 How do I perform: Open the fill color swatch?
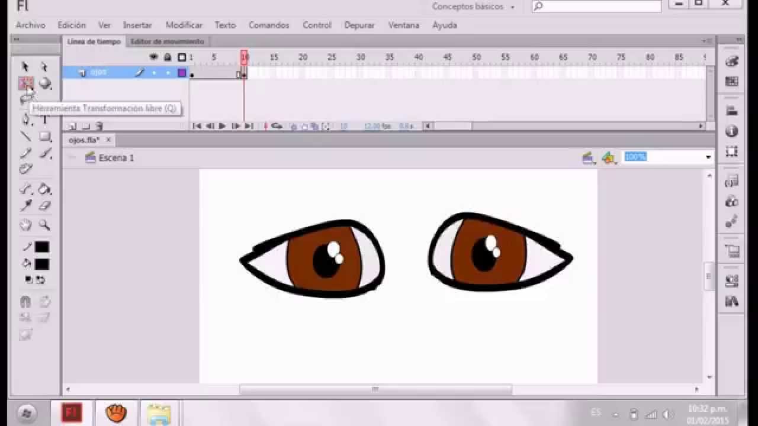(x=41, y=264)
